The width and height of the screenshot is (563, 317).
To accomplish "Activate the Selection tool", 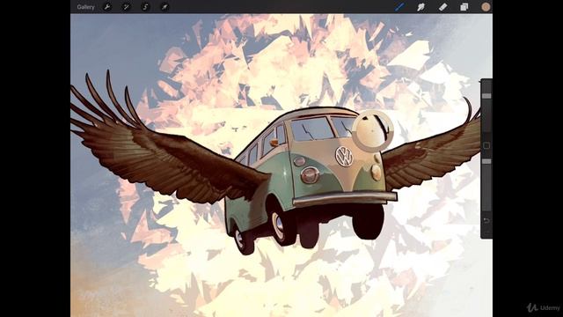I will (x=145, y=7).
